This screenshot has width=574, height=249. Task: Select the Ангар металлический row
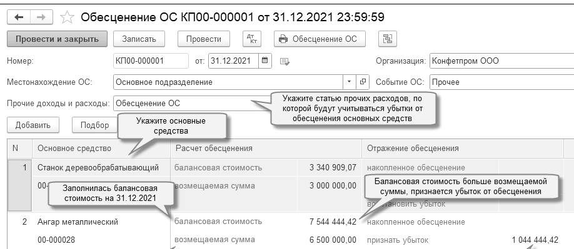pos(78,222)
